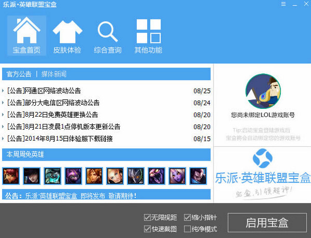
Task: Switch to the 媒体新闻 tab
Action: (x=54, y=74)
